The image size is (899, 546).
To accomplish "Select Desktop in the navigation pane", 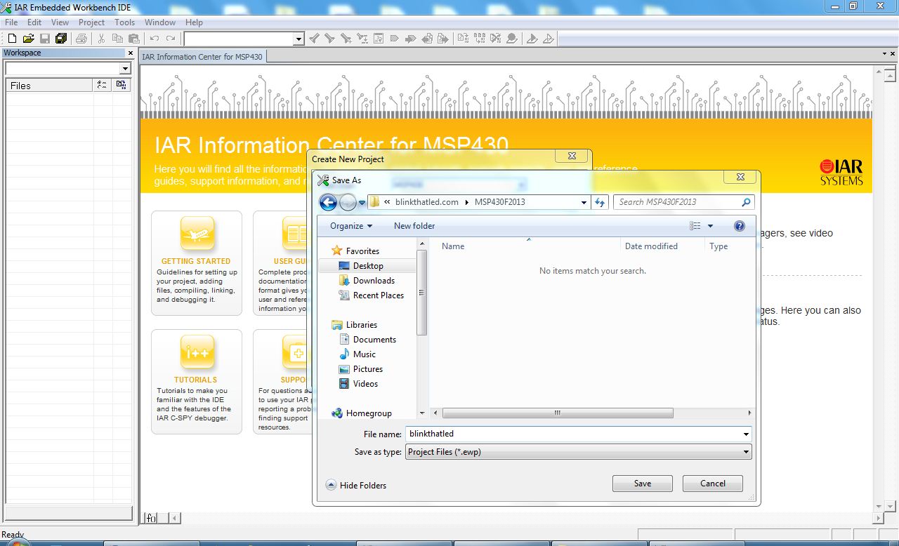I will coord(368,266).
